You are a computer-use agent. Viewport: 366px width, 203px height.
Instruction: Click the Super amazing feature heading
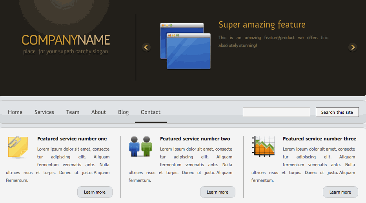coord(262,25)
